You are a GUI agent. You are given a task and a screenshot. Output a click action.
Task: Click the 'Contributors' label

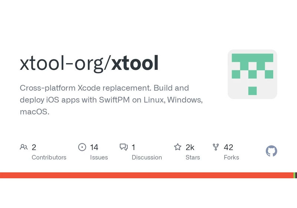(49, 157)
